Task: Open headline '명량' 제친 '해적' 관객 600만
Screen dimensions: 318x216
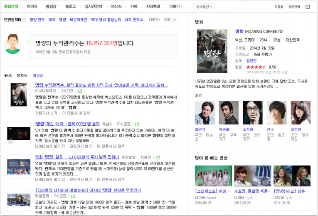Action: tap(67, 124)
